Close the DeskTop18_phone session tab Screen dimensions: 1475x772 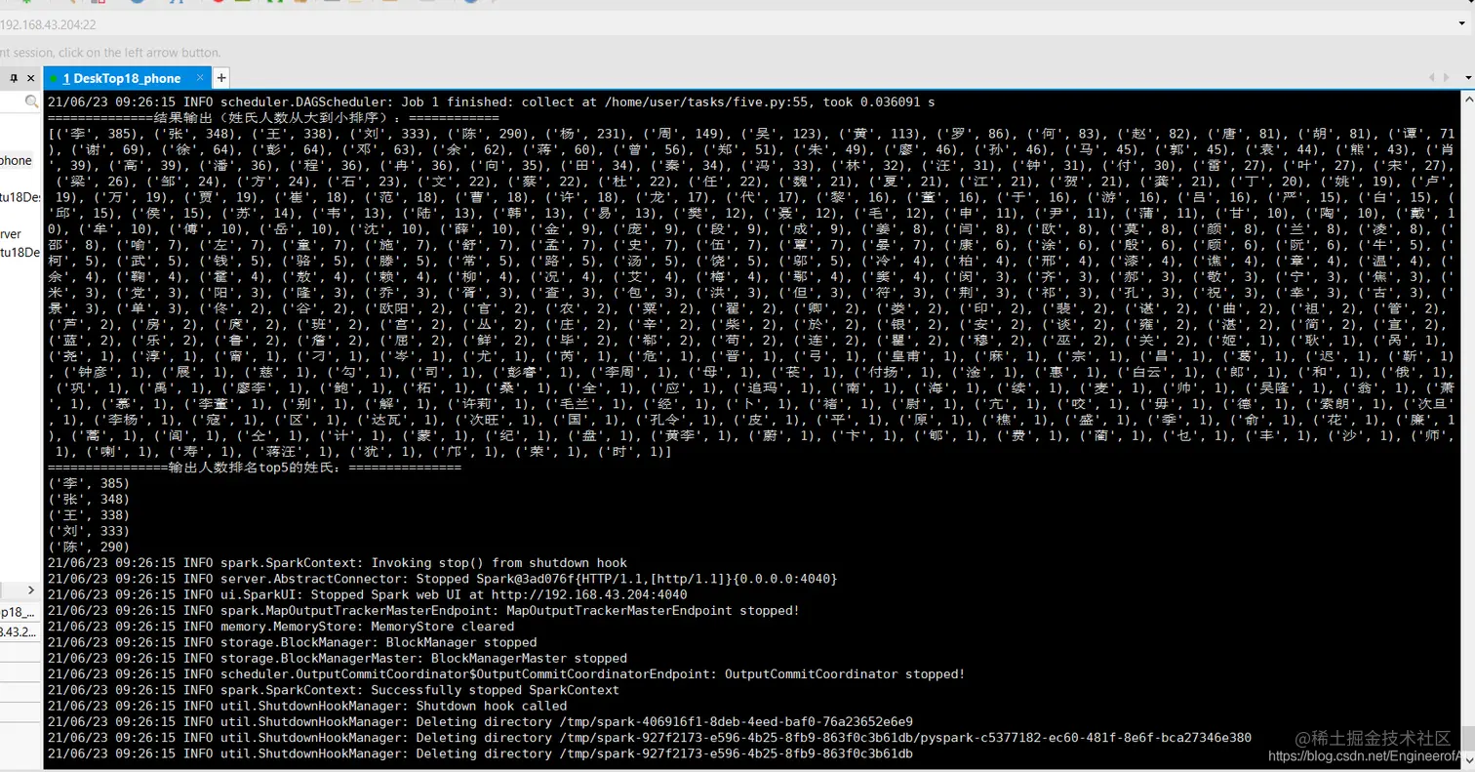coord(200,78)
